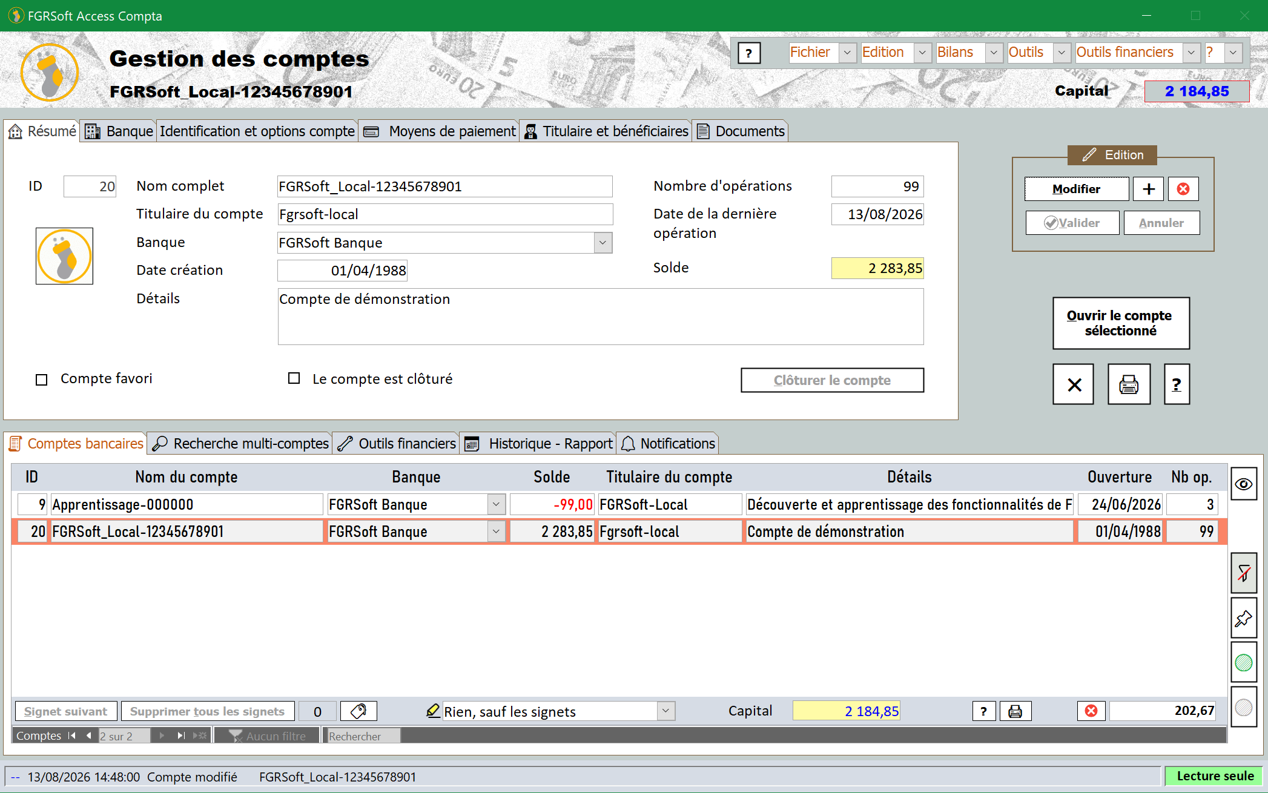Click the Signet suivant button
Viewport: 1268px width, 793px height.
65,711
